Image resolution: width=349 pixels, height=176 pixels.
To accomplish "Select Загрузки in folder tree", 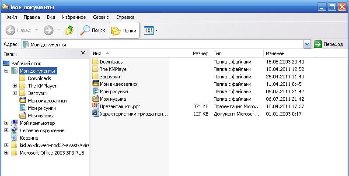I will point(38,93).
